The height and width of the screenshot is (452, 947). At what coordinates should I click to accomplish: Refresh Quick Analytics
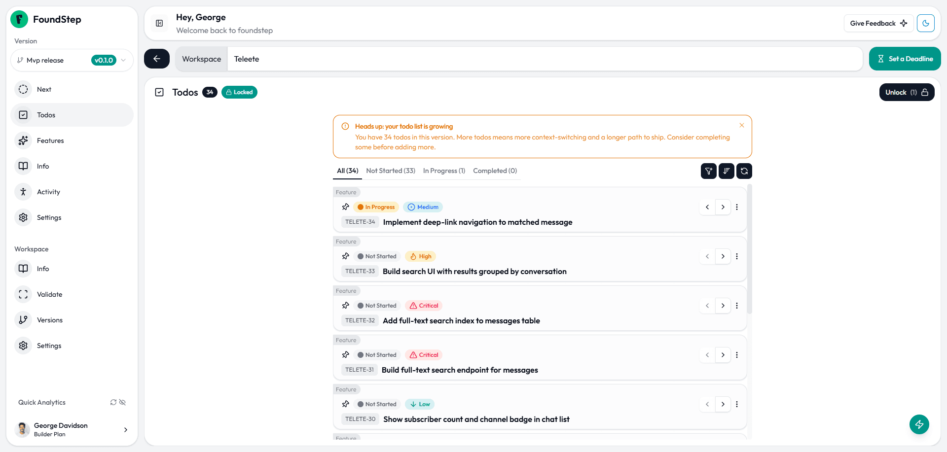113,402
